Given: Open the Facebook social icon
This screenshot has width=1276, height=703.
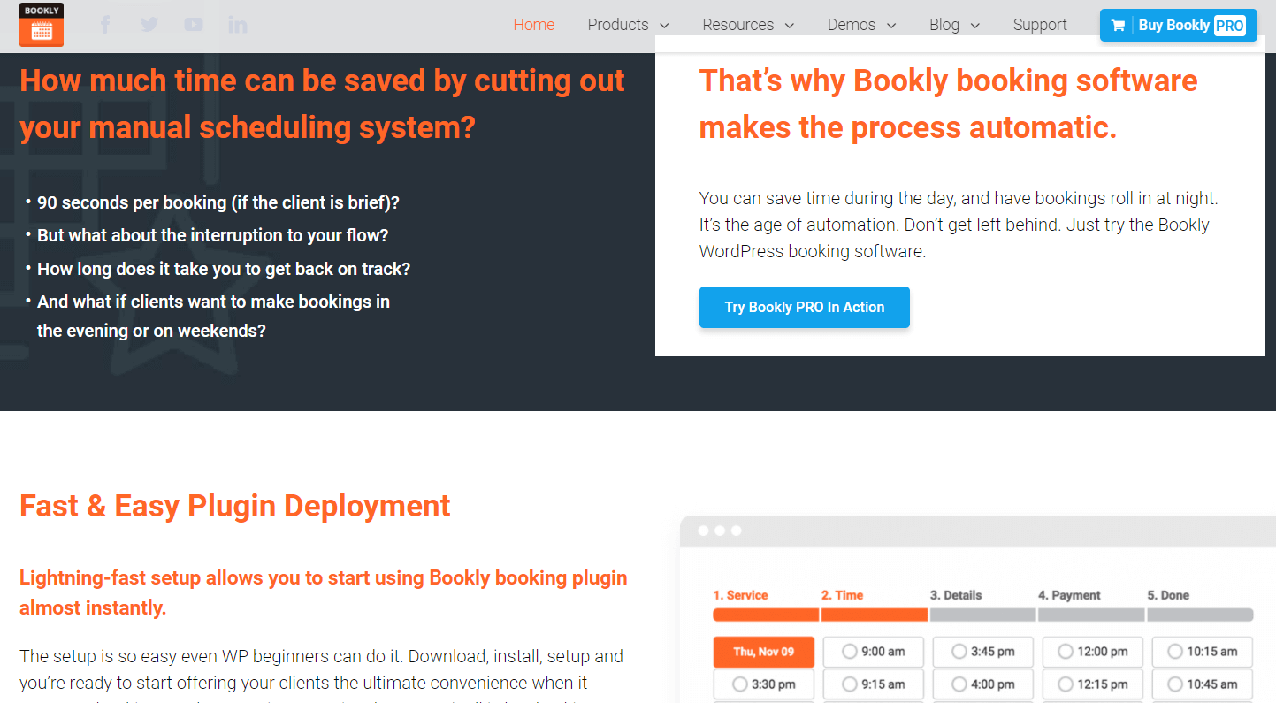Looking at the screenshot, I should click(x=105, y=25).
